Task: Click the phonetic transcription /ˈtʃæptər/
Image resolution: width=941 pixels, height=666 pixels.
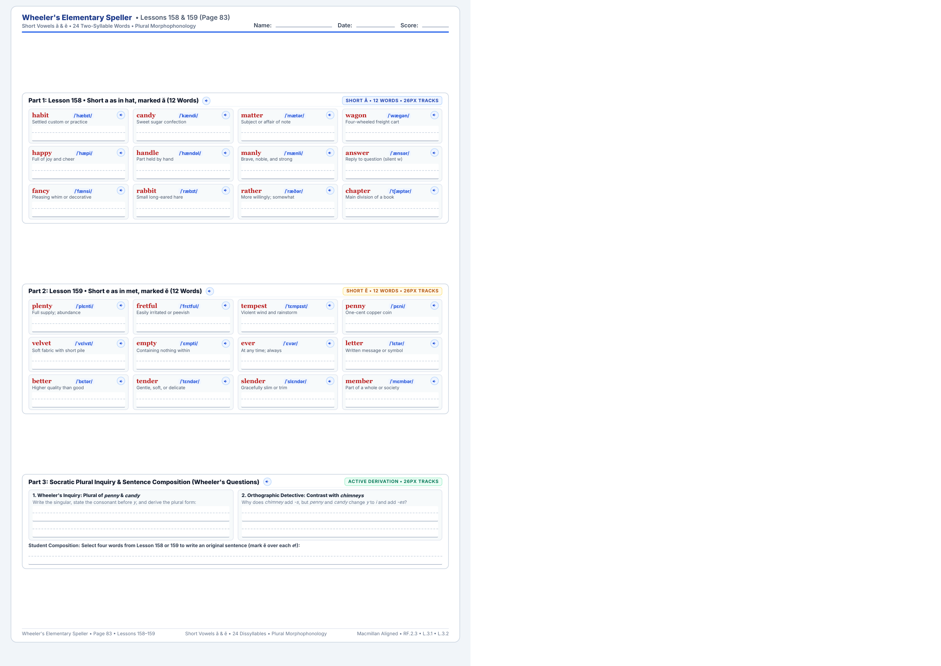Action: pyautogui.click(x=400, y=191)
